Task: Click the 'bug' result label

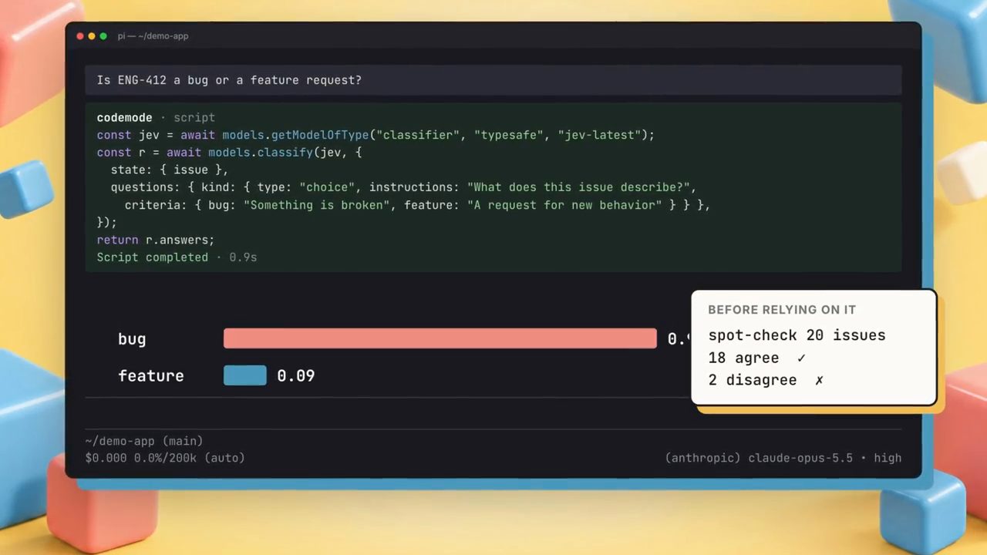Action: [x=132, y=339]
